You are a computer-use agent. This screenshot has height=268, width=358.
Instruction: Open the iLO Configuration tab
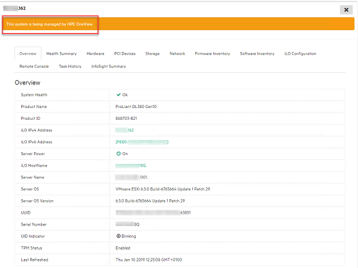pyautogui.click(x=300, y=54)
